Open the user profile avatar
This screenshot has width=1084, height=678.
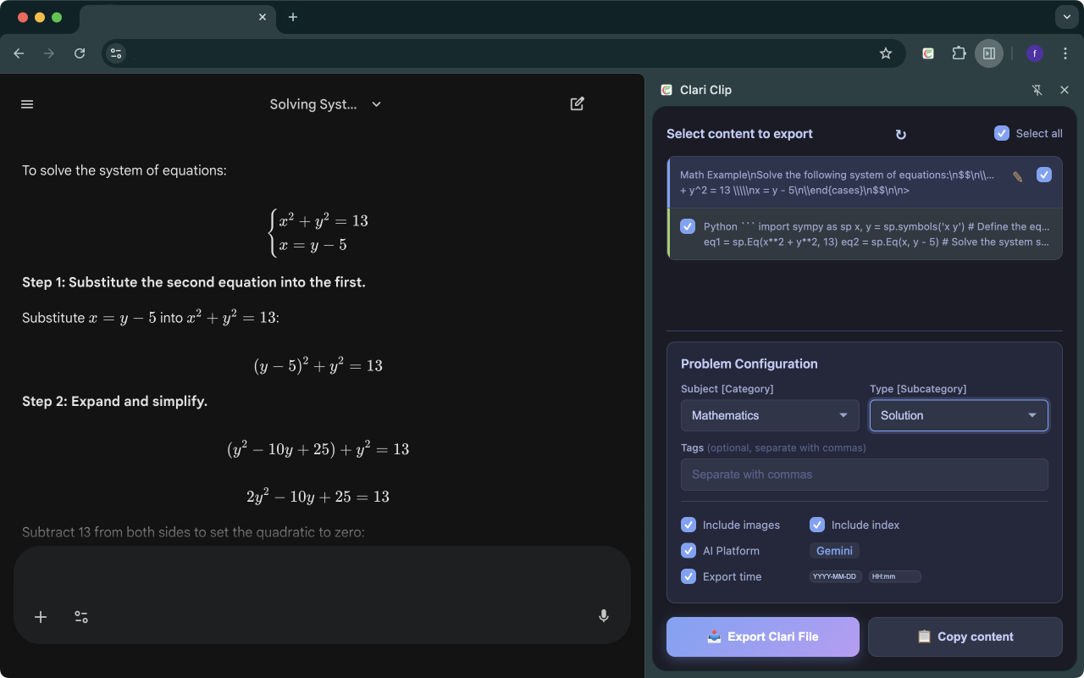click(x=1034, y=53)
